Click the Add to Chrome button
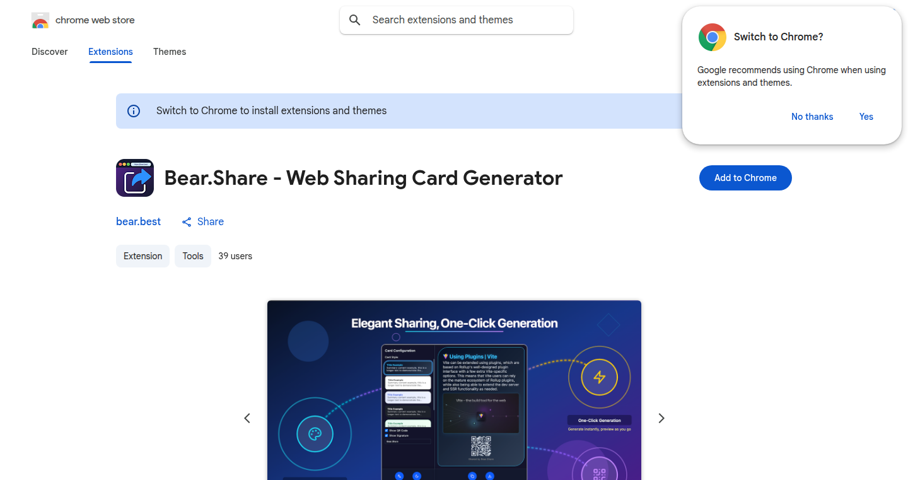Viewport: 908px width, 480px height. (745, 178)
